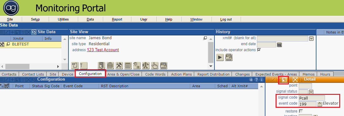The width and height of the screenshot is (344, 116).
Task: Run the History search with the play button
Action: [220, 57]
